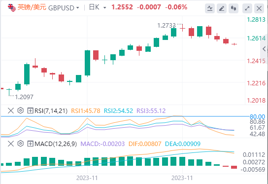The height and width of the screenshot is (184, 268).
Task: Click the 英镑/美元 pair name
Action: (x=32, y=7)
